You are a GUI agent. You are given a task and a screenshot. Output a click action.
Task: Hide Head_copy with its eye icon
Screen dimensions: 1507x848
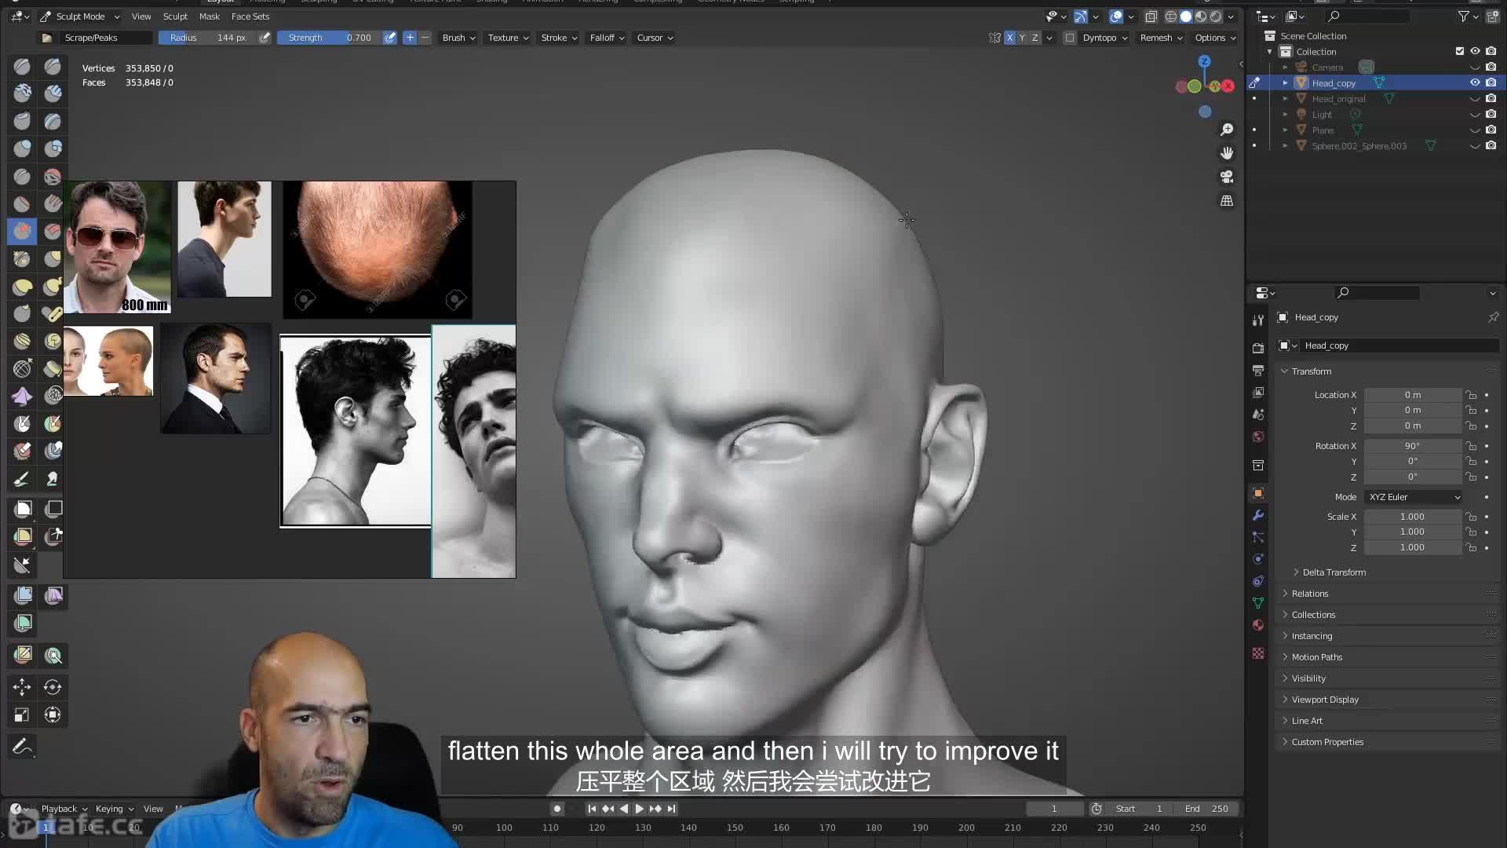pyautogui.click(x=1475, y=83)
